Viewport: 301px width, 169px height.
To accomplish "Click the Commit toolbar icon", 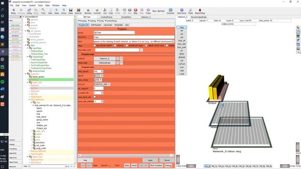I will click(x=97, y=11).
